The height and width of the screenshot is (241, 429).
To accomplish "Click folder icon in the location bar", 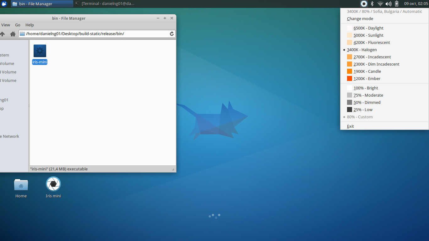I will [22, 34].
